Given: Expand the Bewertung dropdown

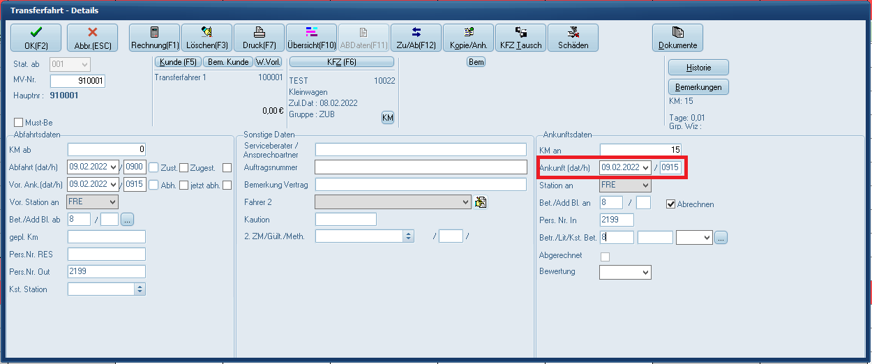Looking at the screenshot, I should tap(645, 272).
